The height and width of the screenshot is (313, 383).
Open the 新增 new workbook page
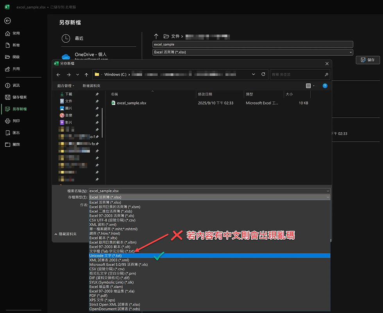click(x=13, y=45)
